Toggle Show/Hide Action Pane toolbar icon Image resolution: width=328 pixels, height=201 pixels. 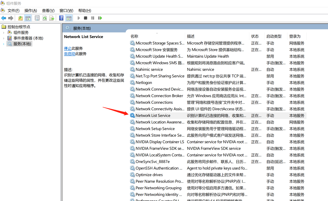[69, 18]
